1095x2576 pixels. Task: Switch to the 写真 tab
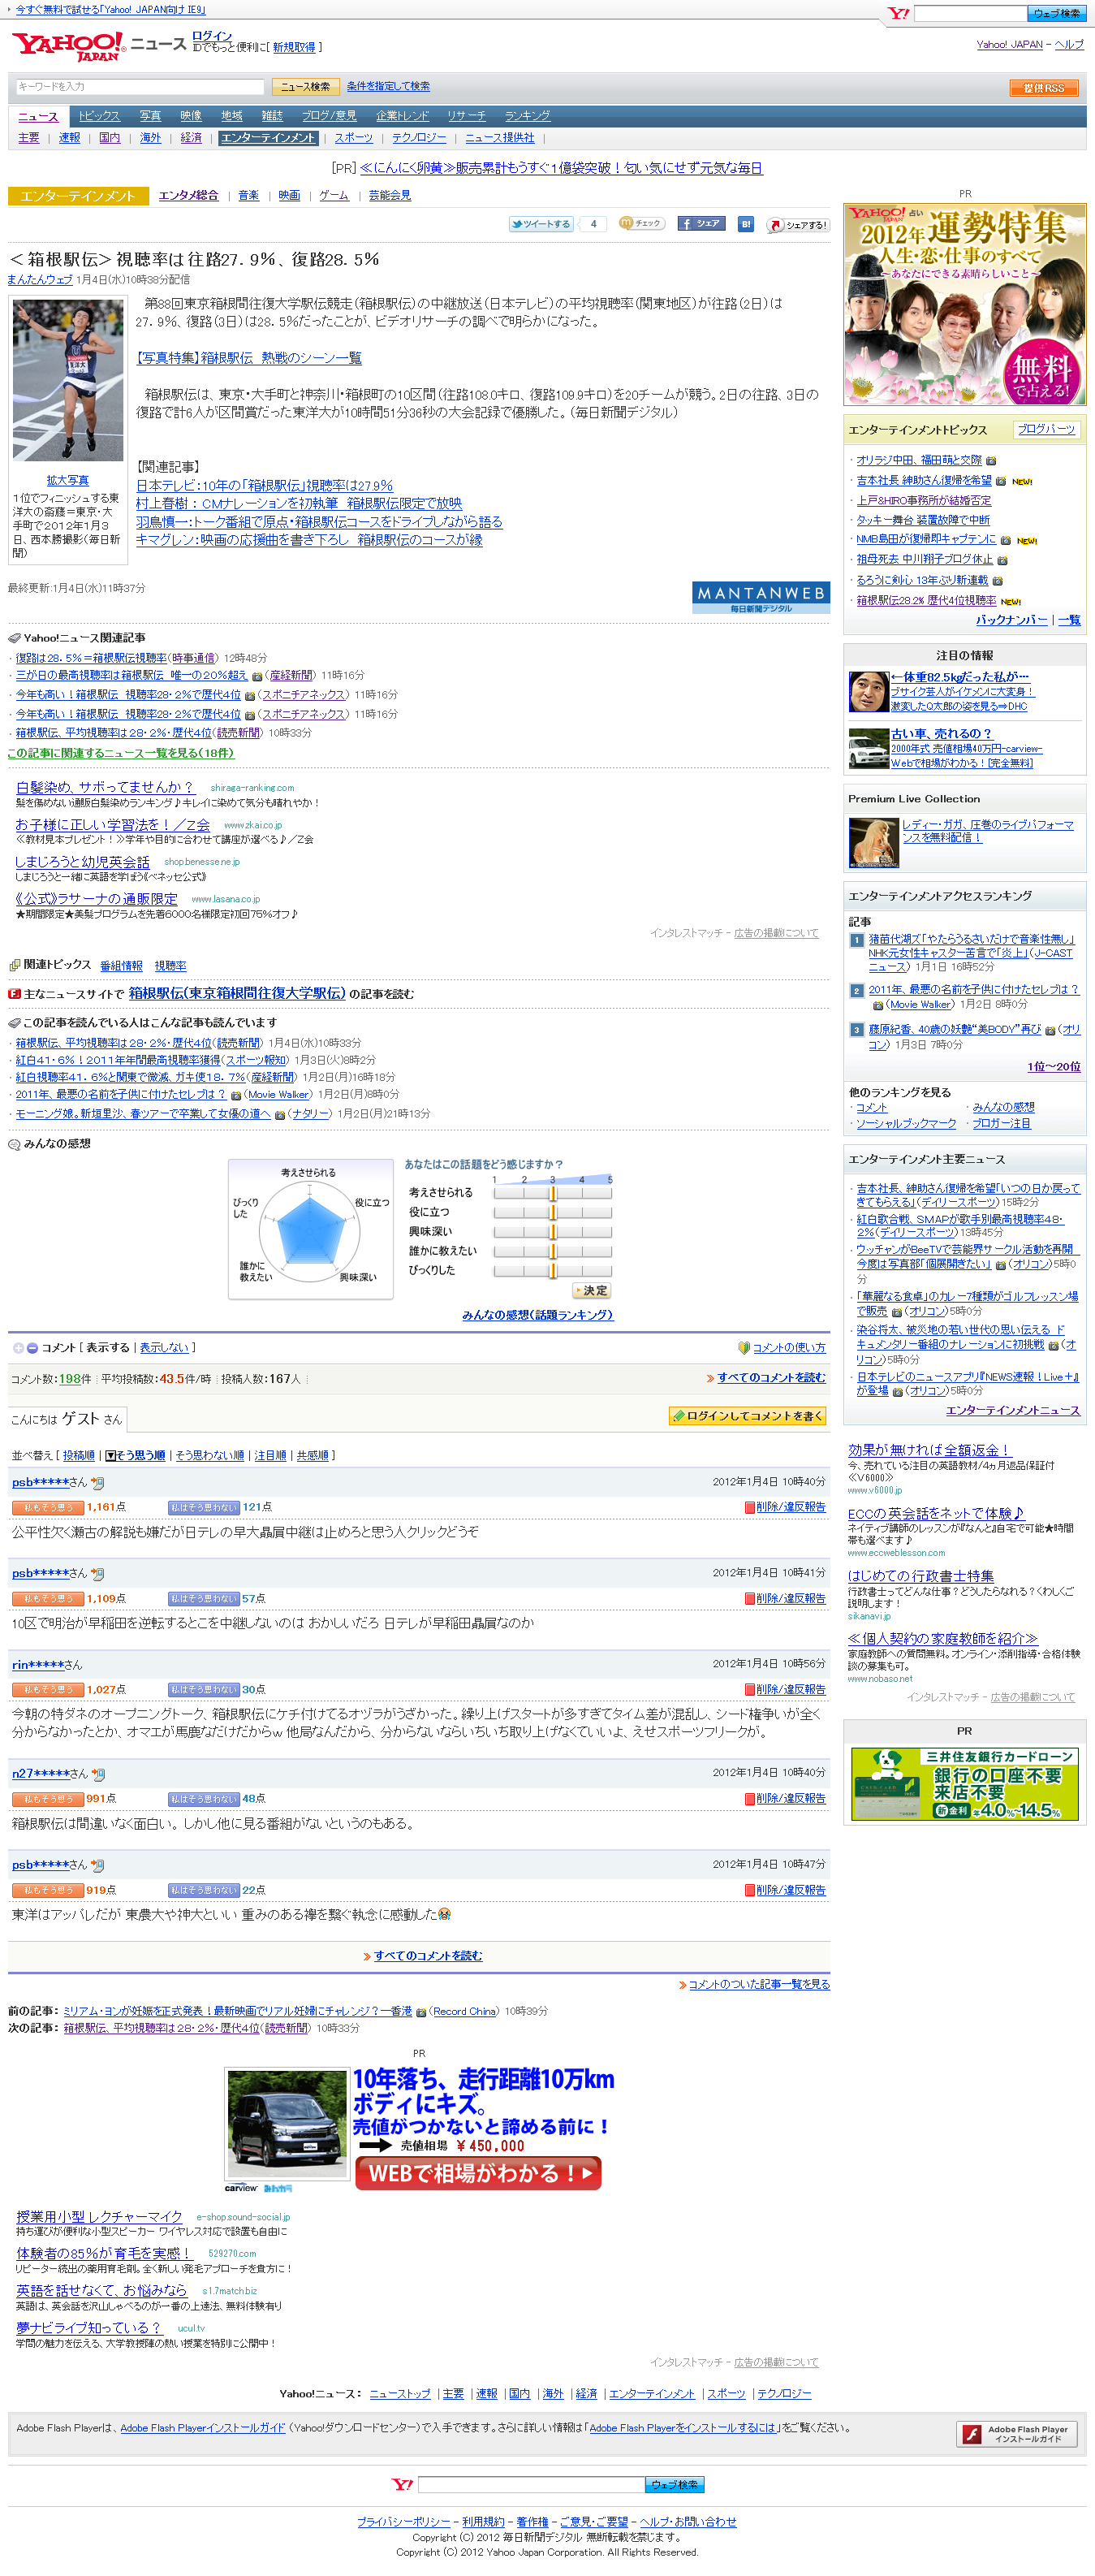150,116
